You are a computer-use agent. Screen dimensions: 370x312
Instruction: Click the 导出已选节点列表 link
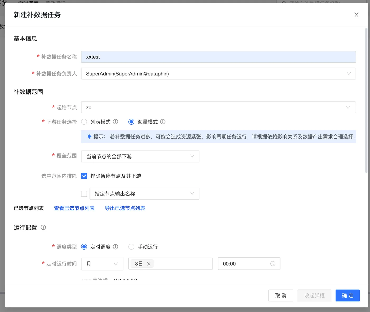click(125, 208)
